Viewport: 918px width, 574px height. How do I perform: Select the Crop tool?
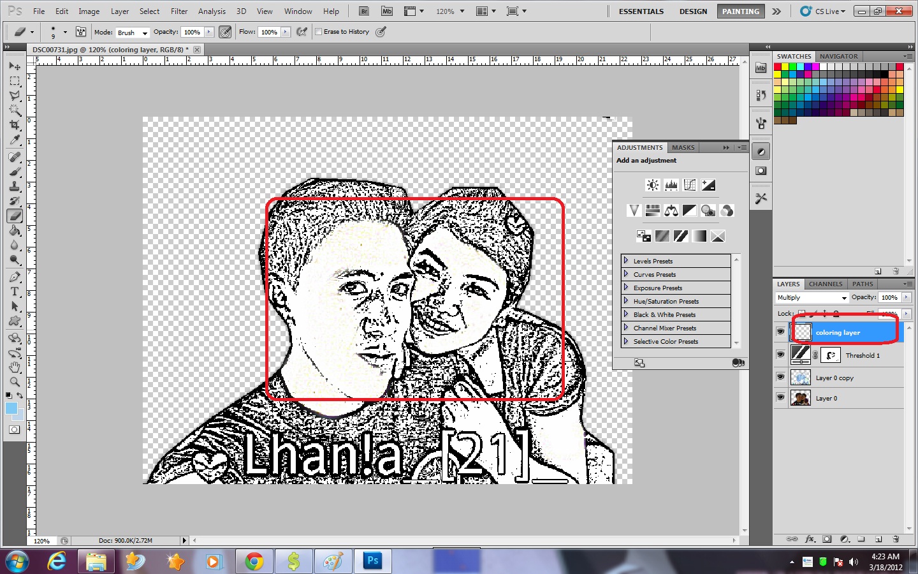pyautogui.click(x=15, y=125)
